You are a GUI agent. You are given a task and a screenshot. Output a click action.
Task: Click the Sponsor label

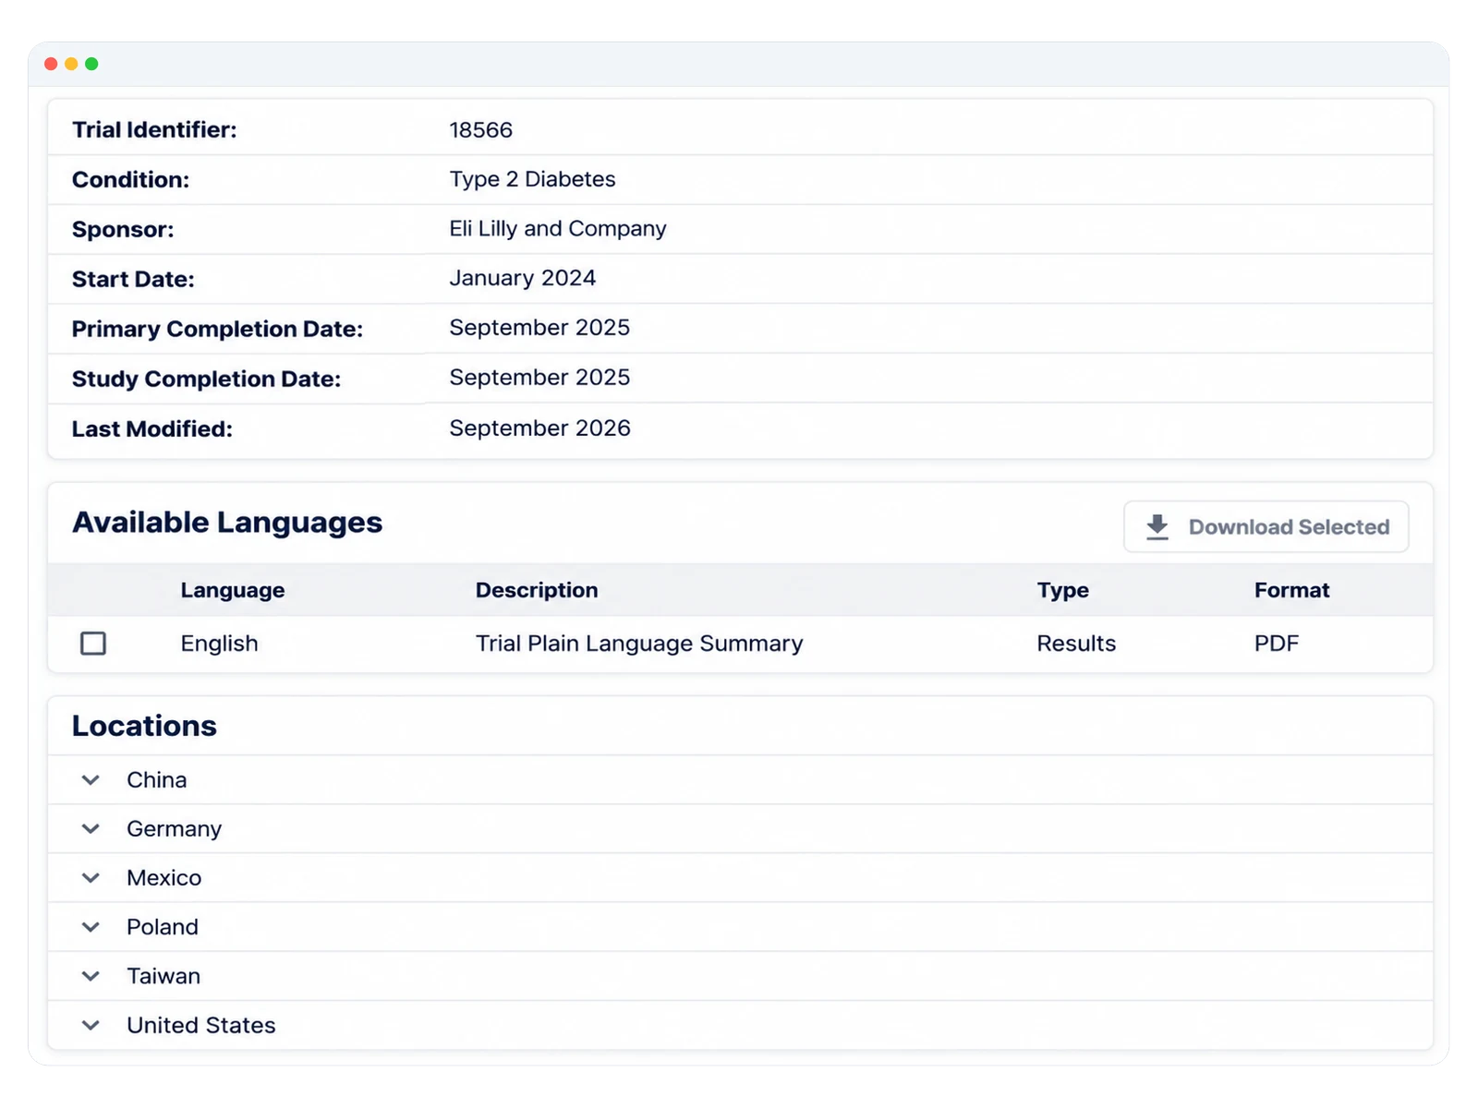point(123,230)
